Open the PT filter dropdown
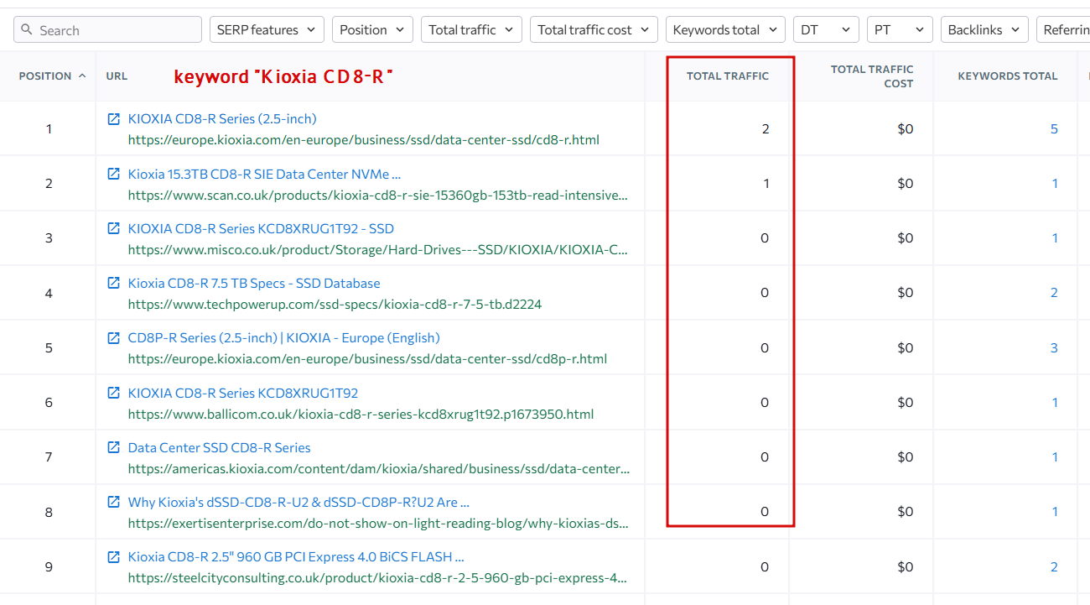Image resolution: width=1090 pixels, height=605 pixels. pyautogui.click(x=900, y=29)
